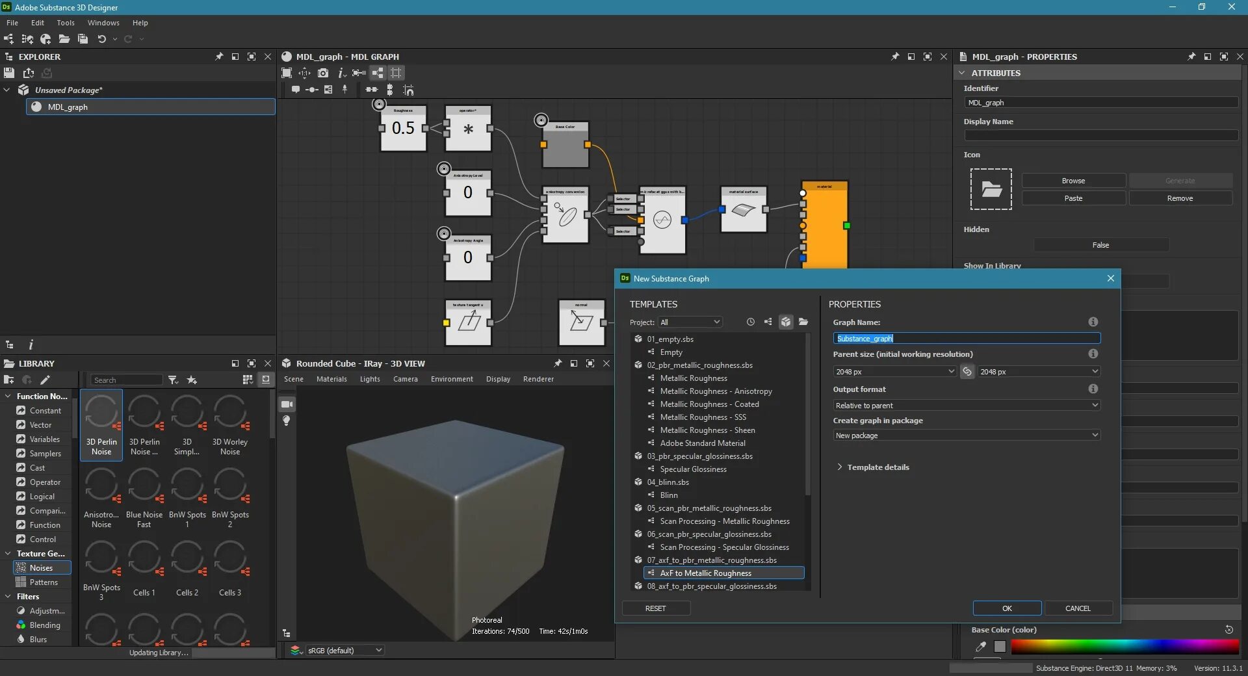Viewport: 1248px width, 676px height.
Task: Click the camera icon to export graph image
Action: (x=323, y=73)
